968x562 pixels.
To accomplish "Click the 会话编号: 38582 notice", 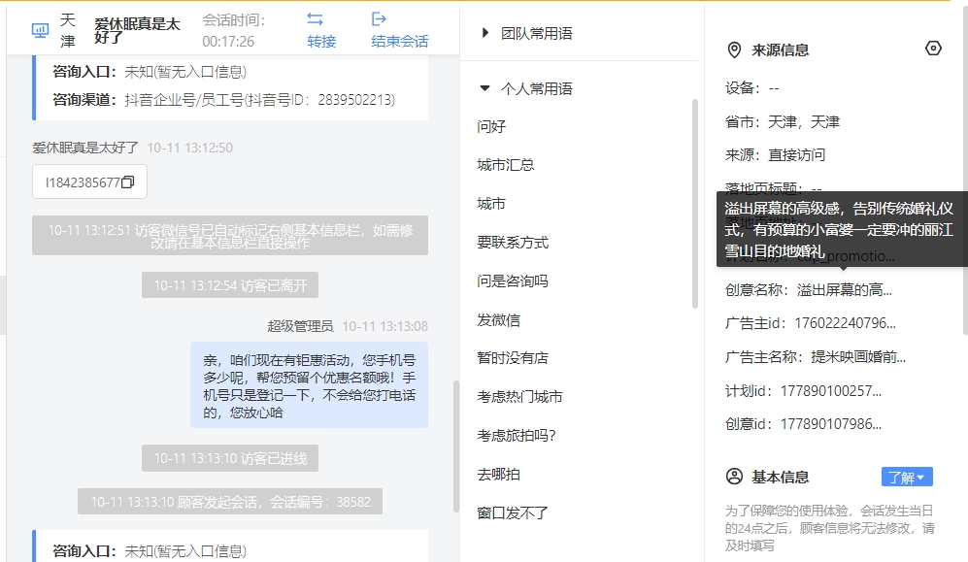I will click(230, 502).
